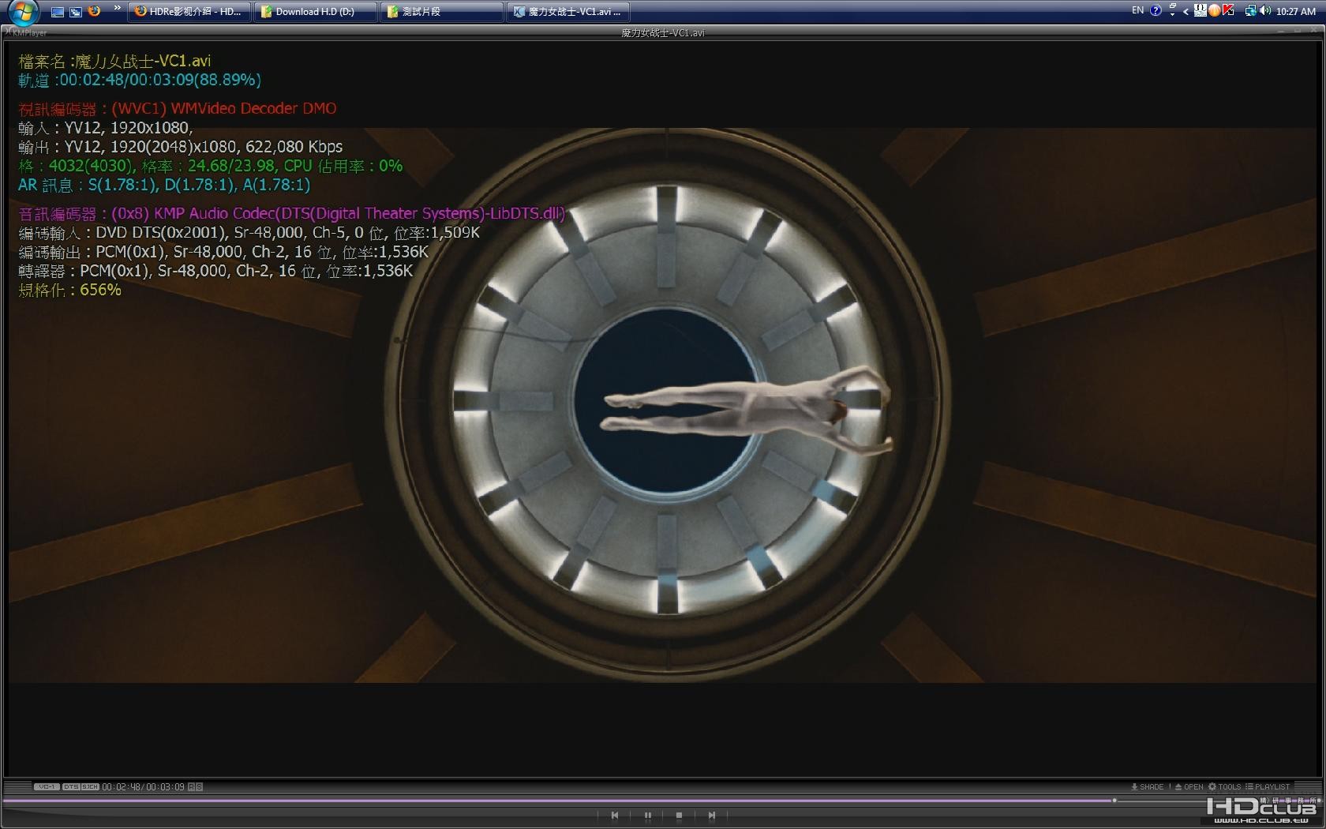Show hidden tray icons arrow
Viewport: 1326px width, 829px height.
[1186, 12]
